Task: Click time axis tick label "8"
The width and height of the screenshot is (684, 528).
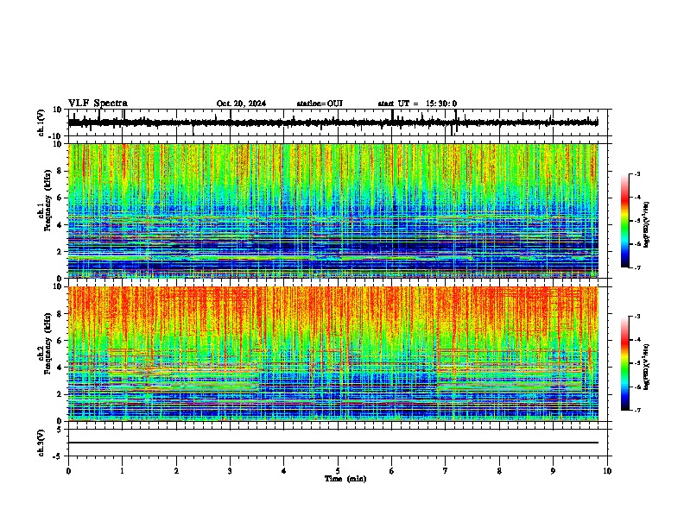Action: (499, 471)
